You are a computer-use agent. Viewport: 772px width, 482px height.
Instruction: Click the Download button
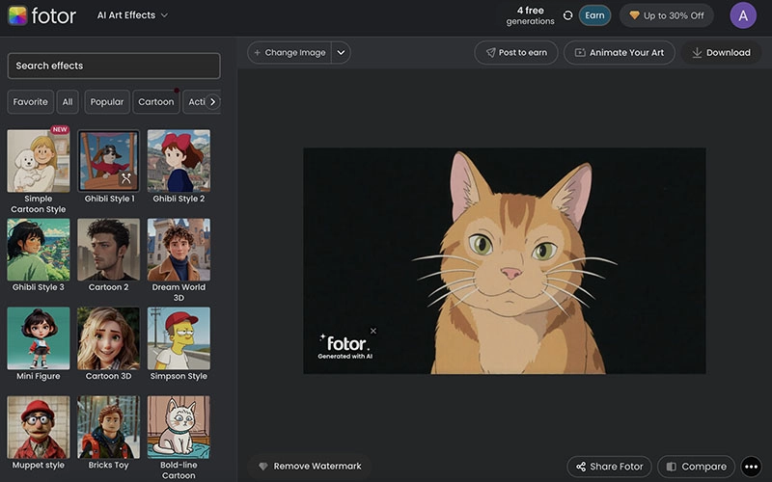tap(721, 52)
